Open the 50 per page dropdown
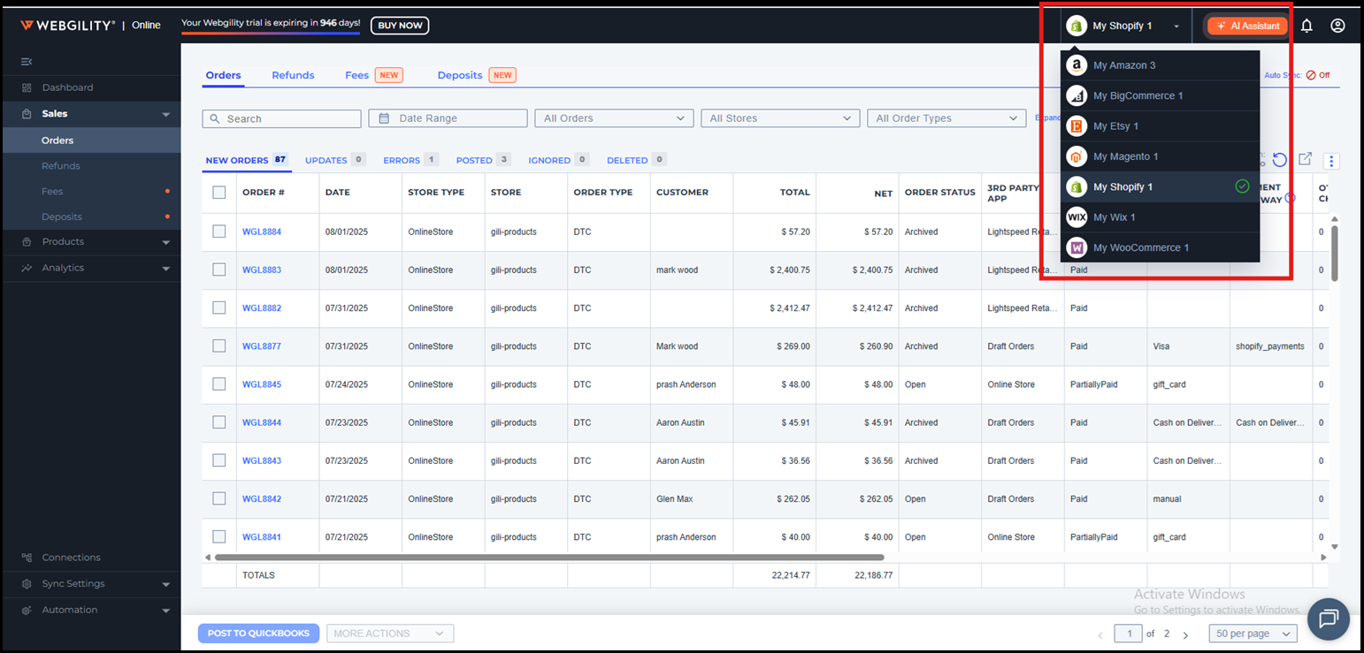The width and height of the screenshot is (1364, 653). coord(1255,634)
